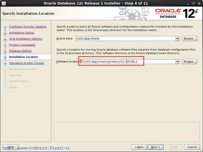Go to the Installation Option step

pyautogui.click(x=22, y=33)
